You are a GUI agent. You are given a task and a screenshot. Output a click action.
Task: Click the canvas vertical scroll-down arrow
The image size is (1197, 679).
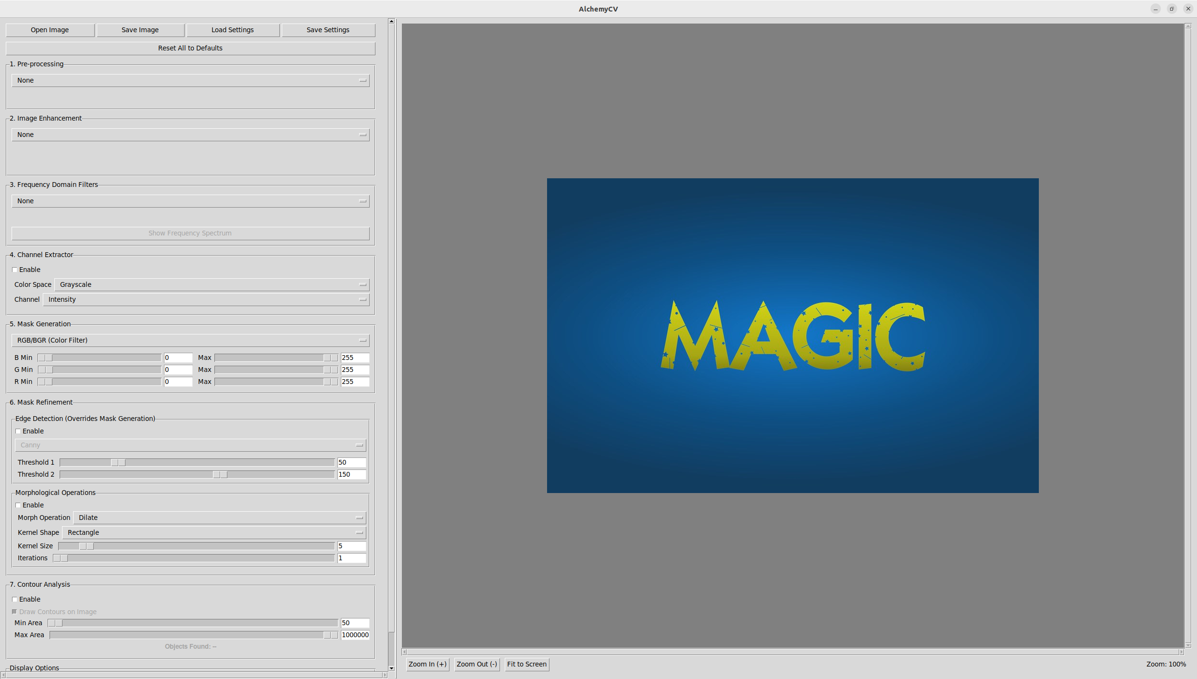point(1188,645)
